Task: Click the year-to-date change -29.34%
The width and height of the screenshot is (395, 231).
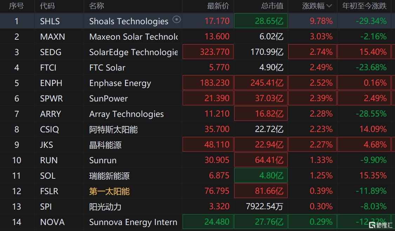Action: click(x=371, y=21)
